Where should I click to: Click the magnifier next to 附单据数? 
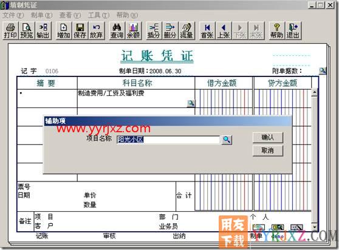point(323,70)
